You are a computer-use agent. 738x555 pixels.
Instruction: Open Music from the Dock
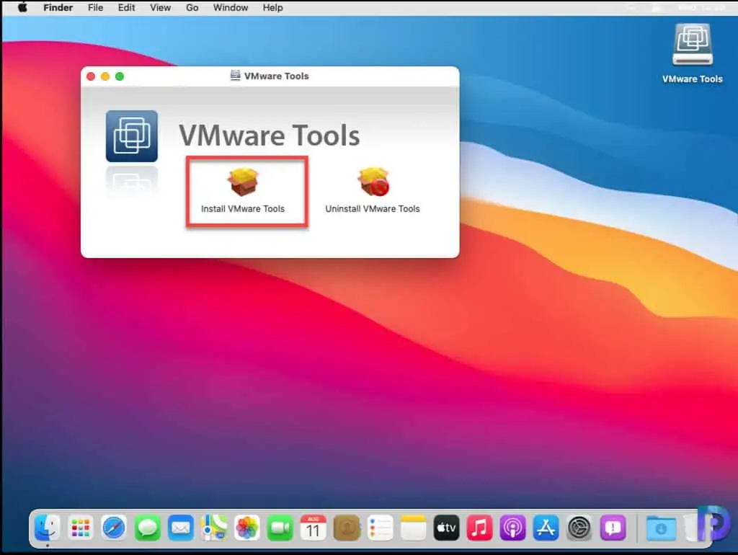(479, 528)
